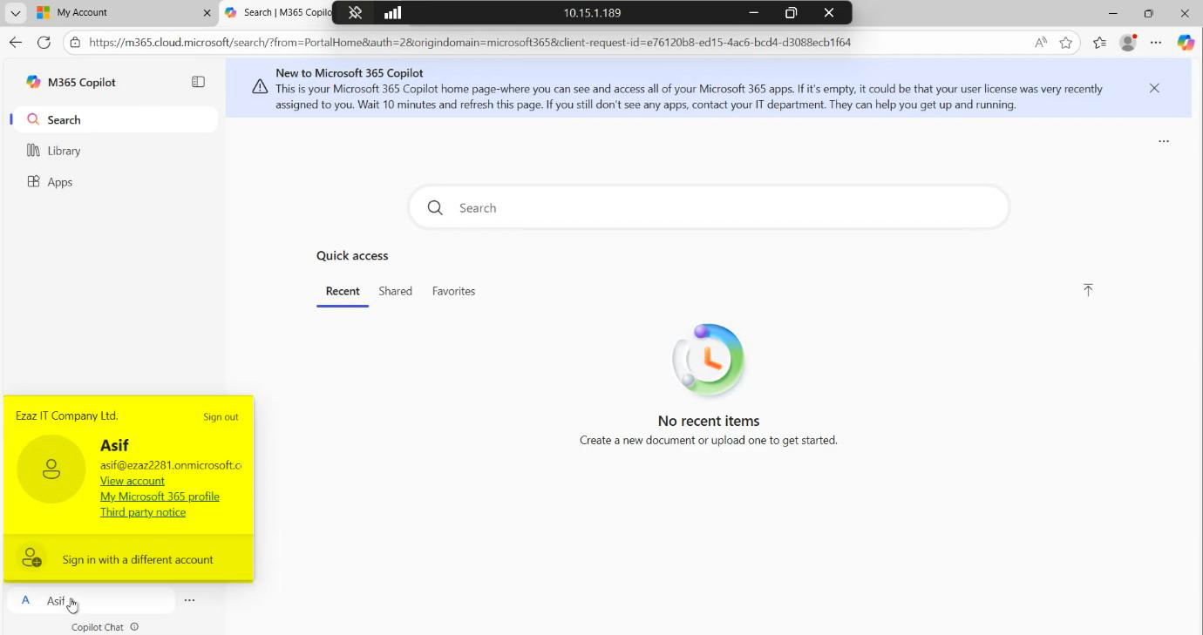Viewport: 1203px width, 635px height.
Task: Open Library in the left sidebar
Action: click(x=115, y=151)
